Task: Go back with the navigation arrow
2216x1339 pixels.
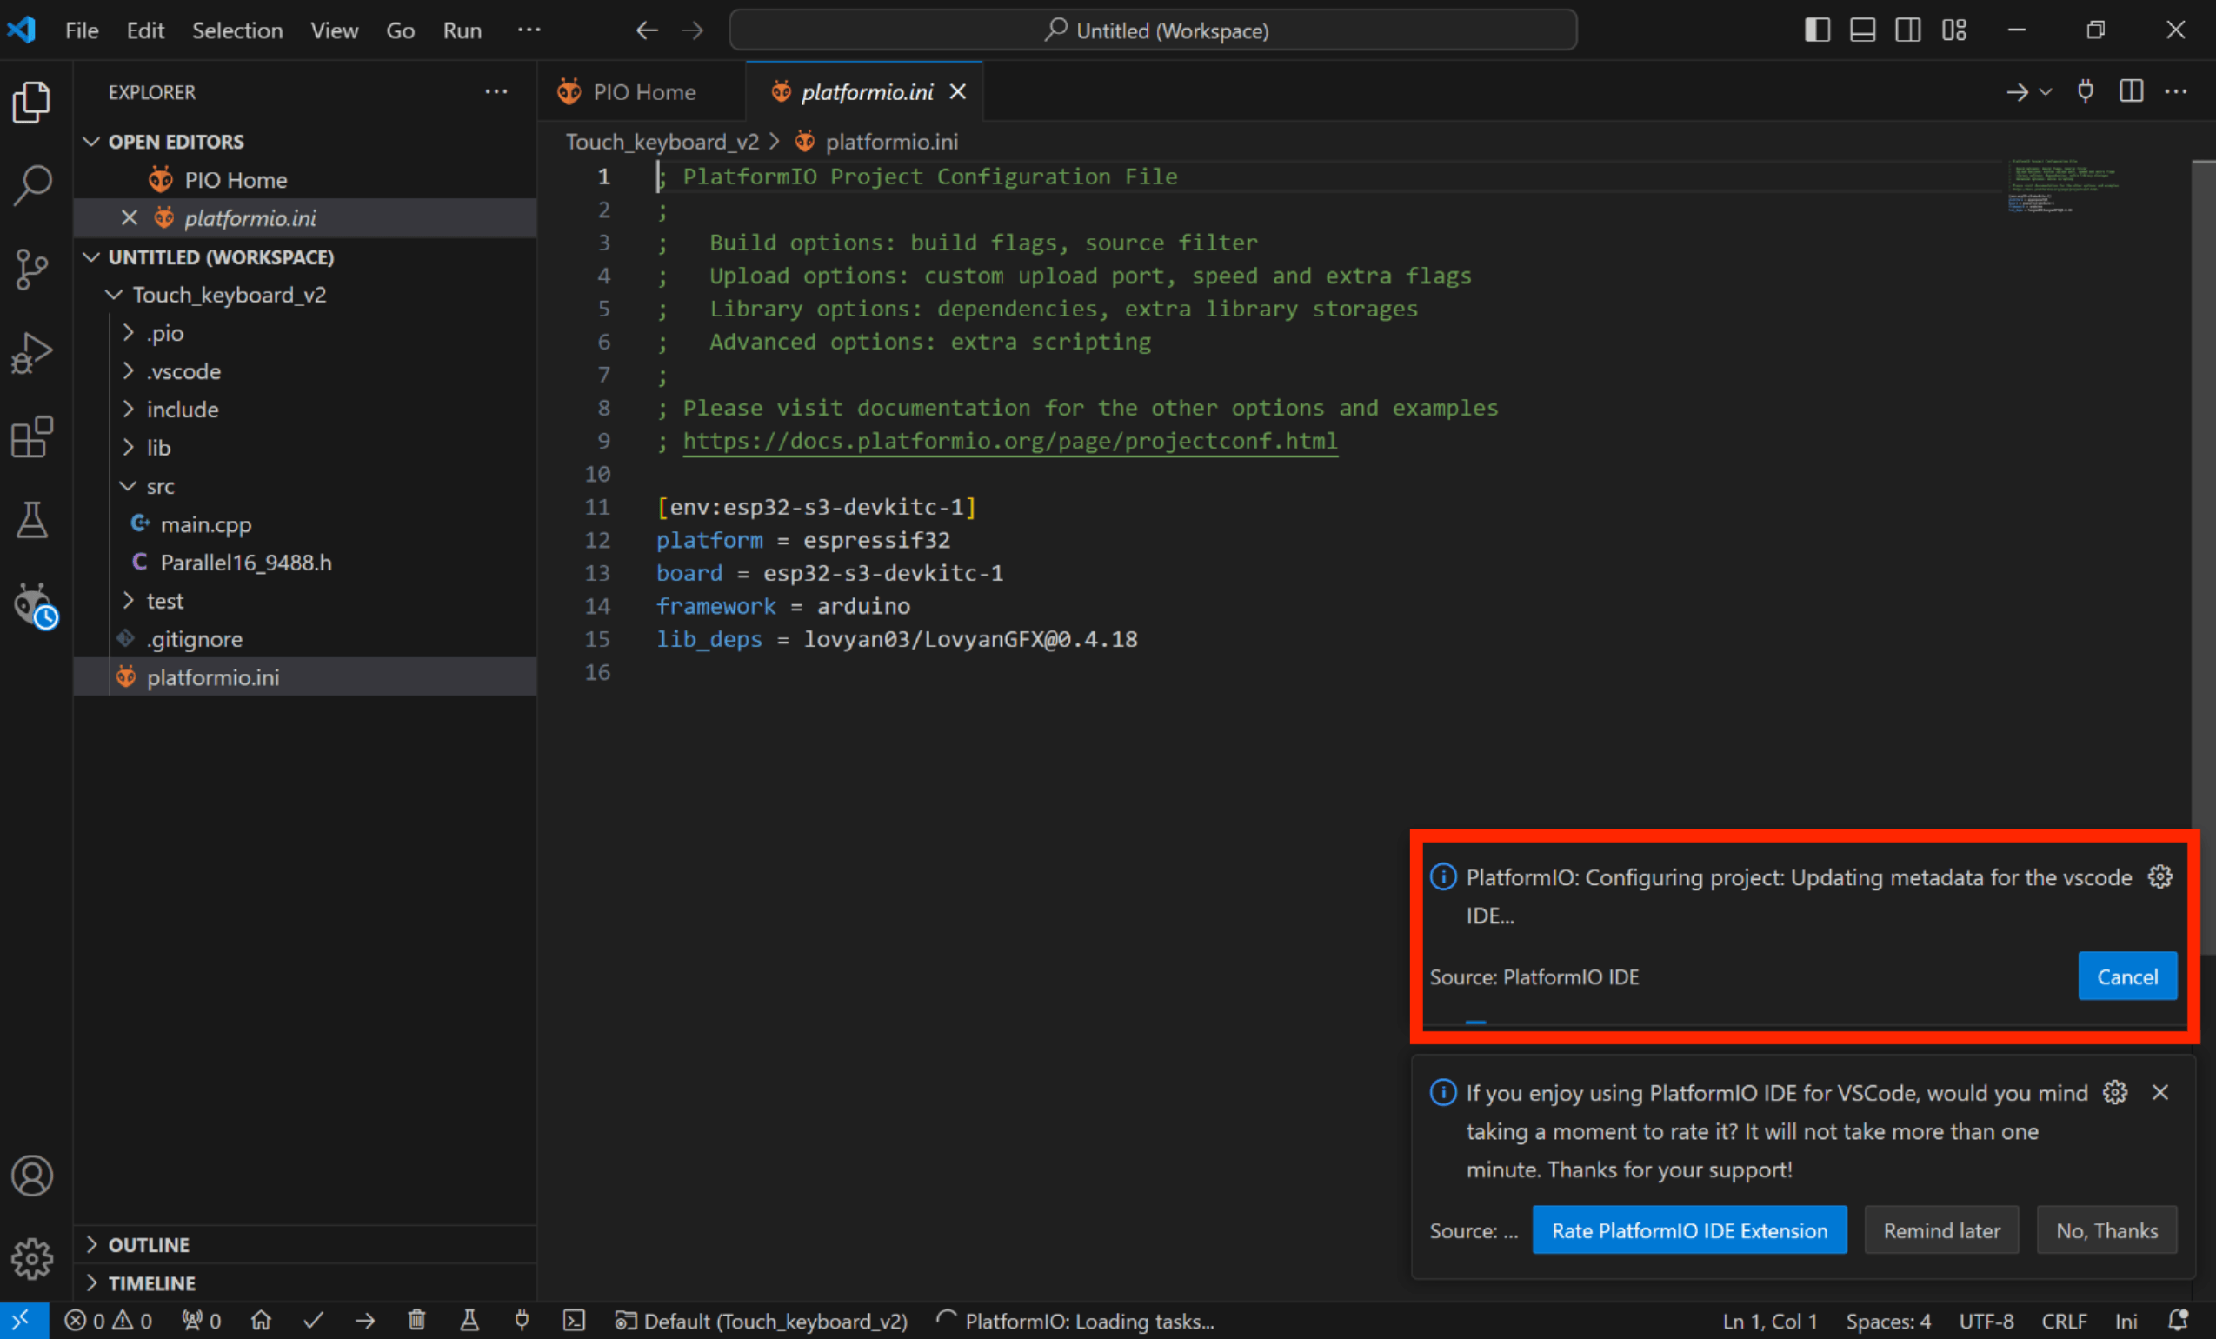Action: [647, 30]
